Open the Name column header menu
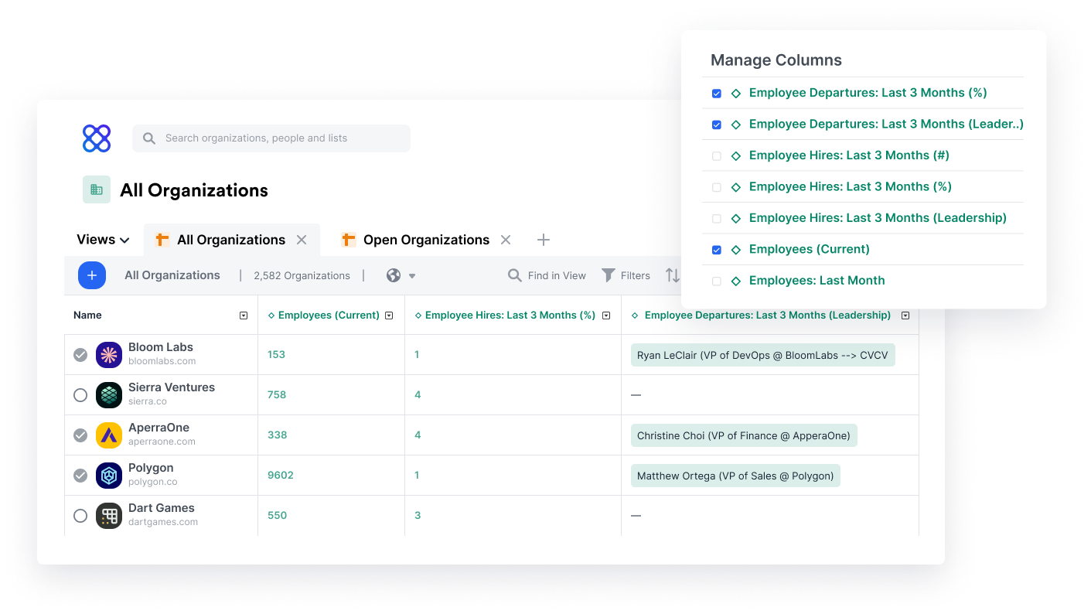This screenshot has height=614, width=1091. (244, 315)
